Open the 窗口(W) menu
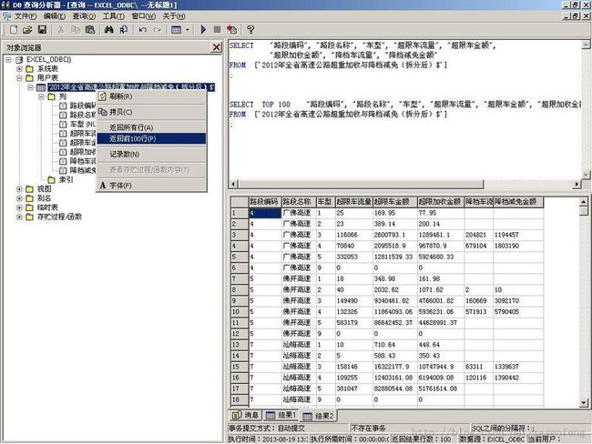Viewport: 592px width, 444px height. [144, 15]
